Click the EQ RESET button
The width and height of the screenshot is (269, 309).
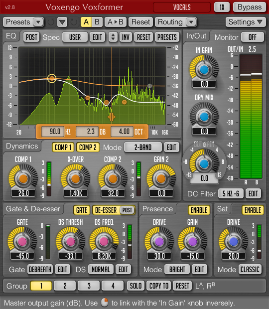click(143, 37)
